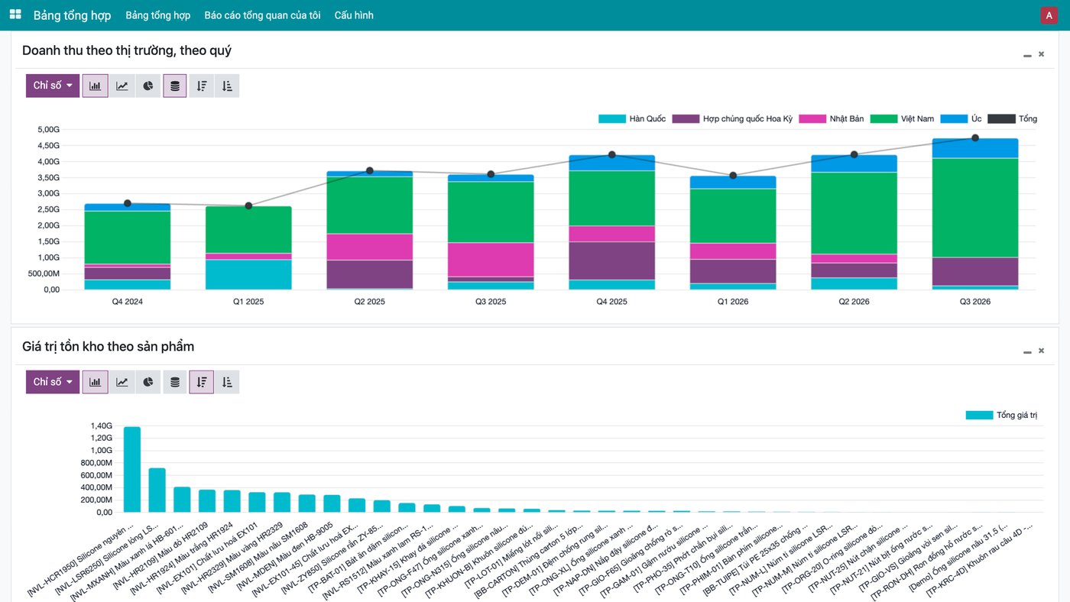
Task: Click the Giá trị tồn kho theo sản phẩm title
Action: pos(108,347)
